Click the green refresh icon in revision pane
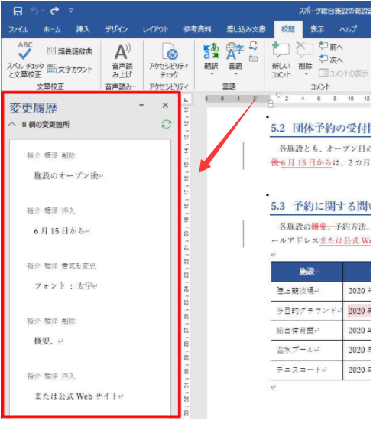Screen dimensions: 373x424 click(167, 125)
